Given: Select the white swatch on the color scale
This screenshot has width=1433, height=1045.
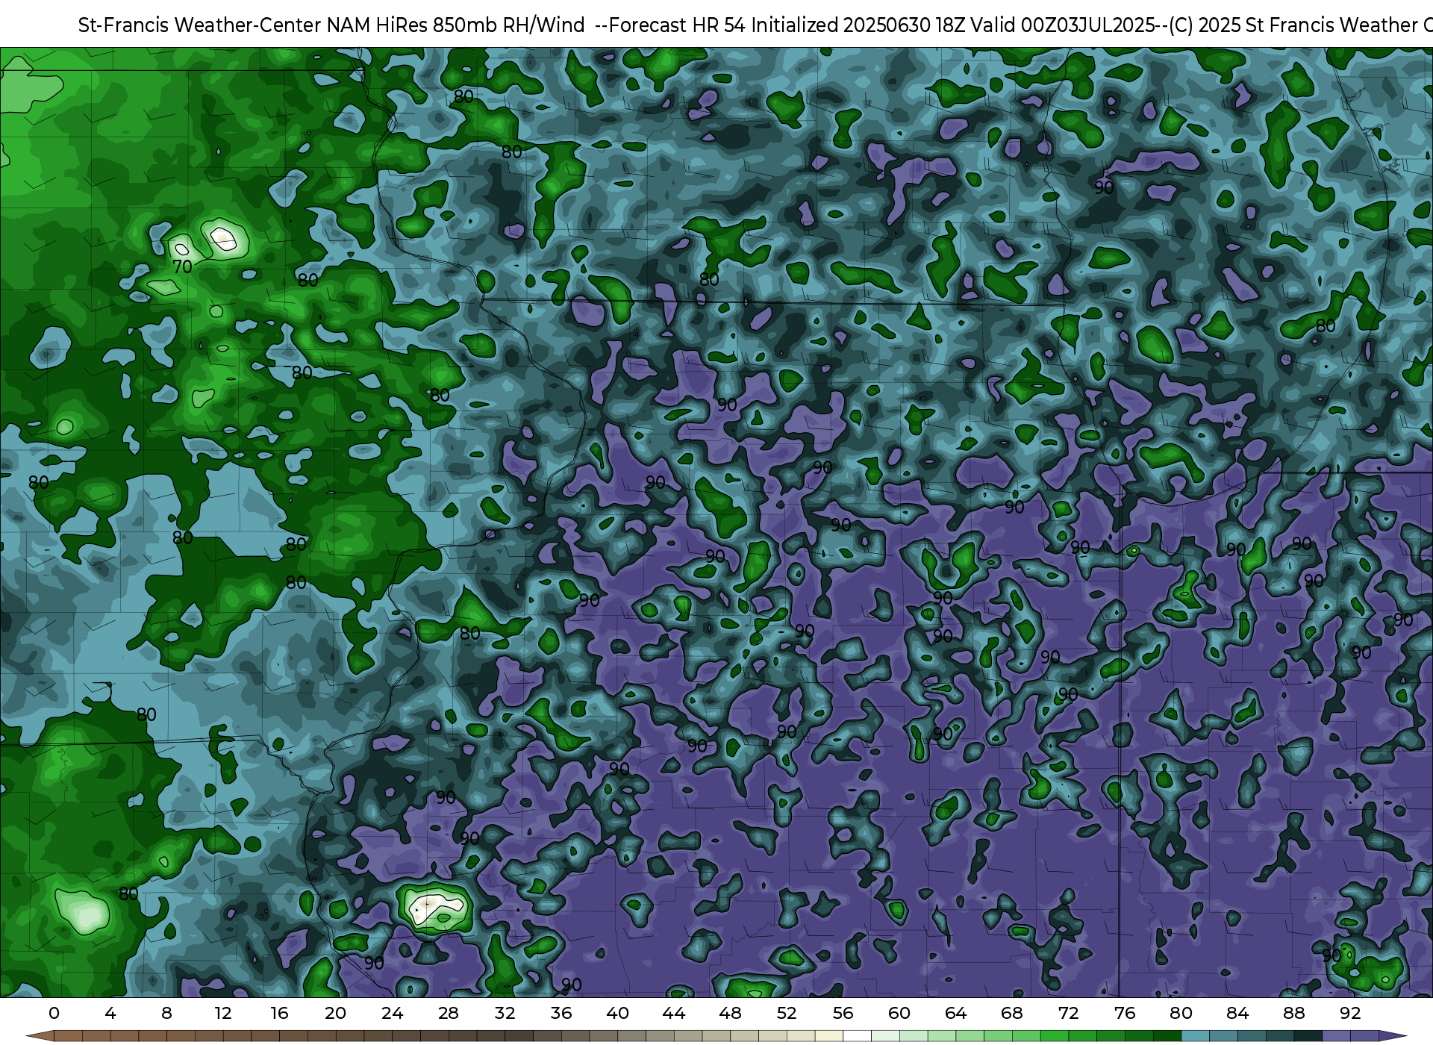Looking at the screenshot, I should (x=857, y=1036).
